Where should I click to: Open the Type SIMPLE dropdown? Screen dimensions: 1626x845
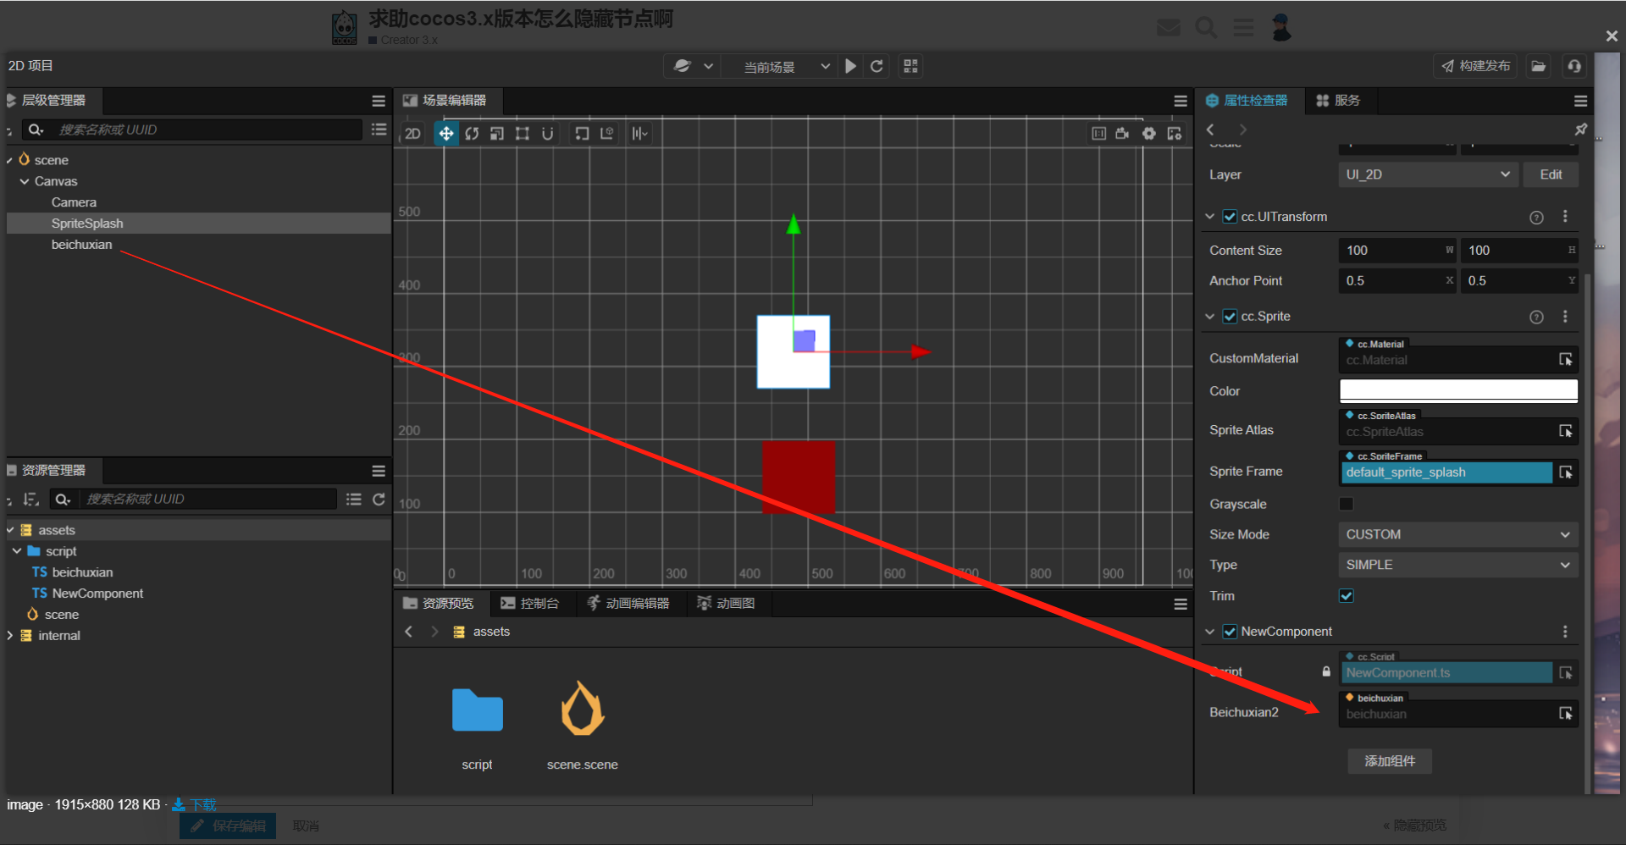click(x=1458, y=565)
